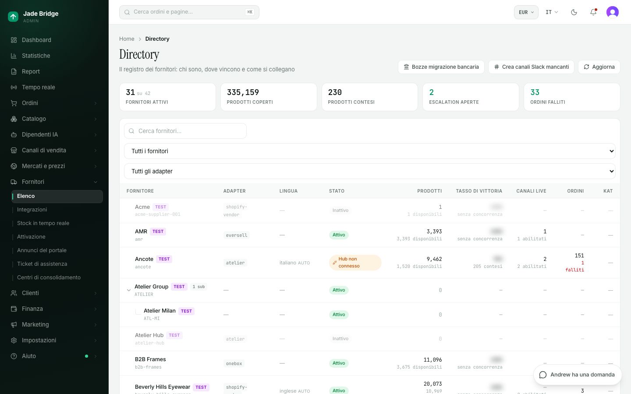Select Attivazione submenu item
The height and width of the screenshot is (394, 631).
57,237
